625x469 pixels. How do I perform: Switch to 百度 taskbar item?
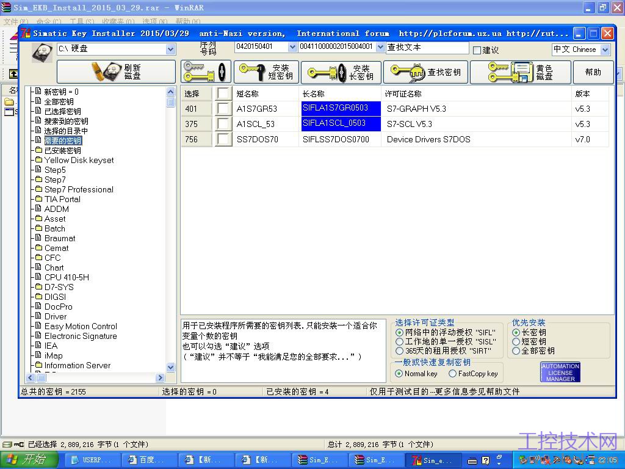[148, 460]
